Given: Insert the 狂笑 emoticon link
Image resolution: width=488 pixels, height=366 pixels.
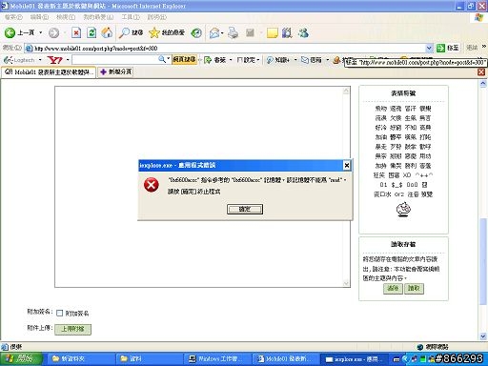Looking at the screenshot, I should coord(379,175).
